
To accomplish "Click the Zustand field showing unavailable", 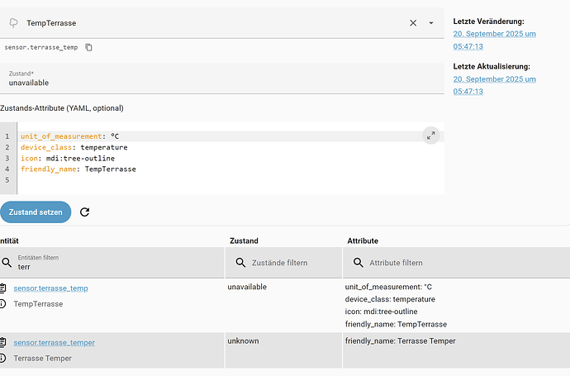I will [221, 79].
